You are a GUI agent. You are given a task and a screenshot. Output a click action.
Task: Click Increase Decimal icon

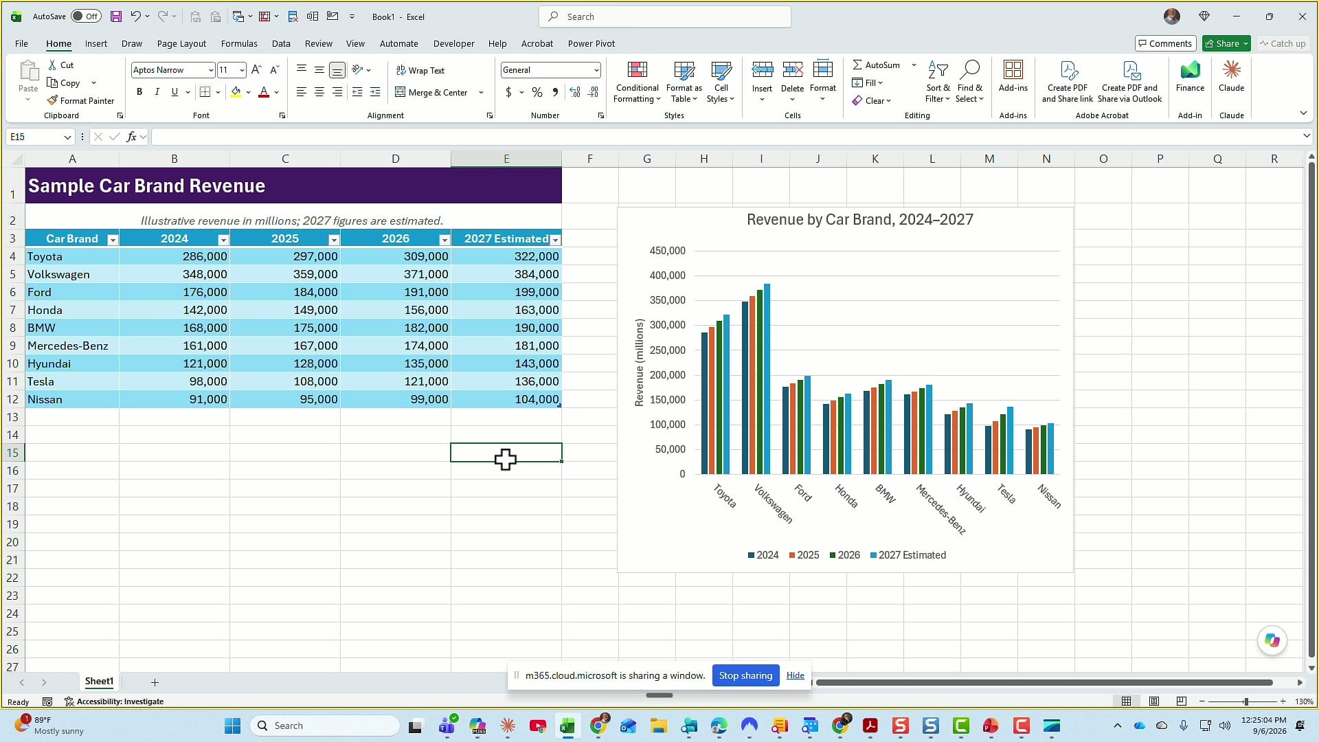coord(575,92)
